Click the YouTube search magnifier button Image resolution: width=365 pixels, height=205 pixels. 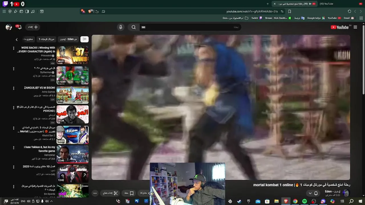(x=134, y=27)
